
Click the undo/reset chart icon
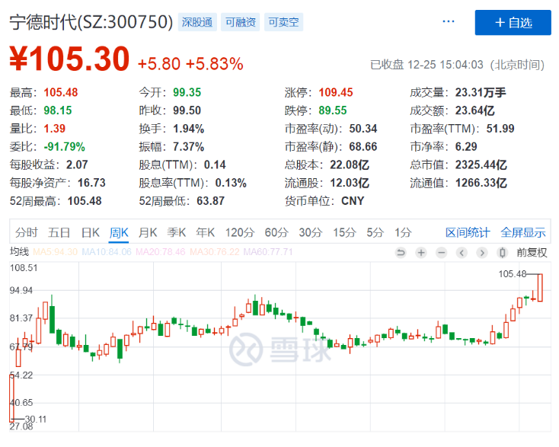tap(401, 253)
